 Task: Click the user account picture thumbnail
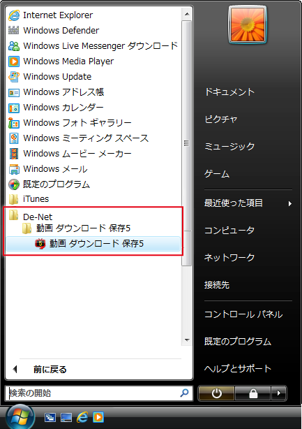(x=248, y=24)
